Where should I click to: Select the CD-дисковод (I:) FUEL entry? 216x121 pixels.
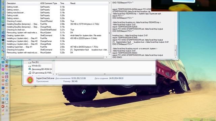pos(42,73)
